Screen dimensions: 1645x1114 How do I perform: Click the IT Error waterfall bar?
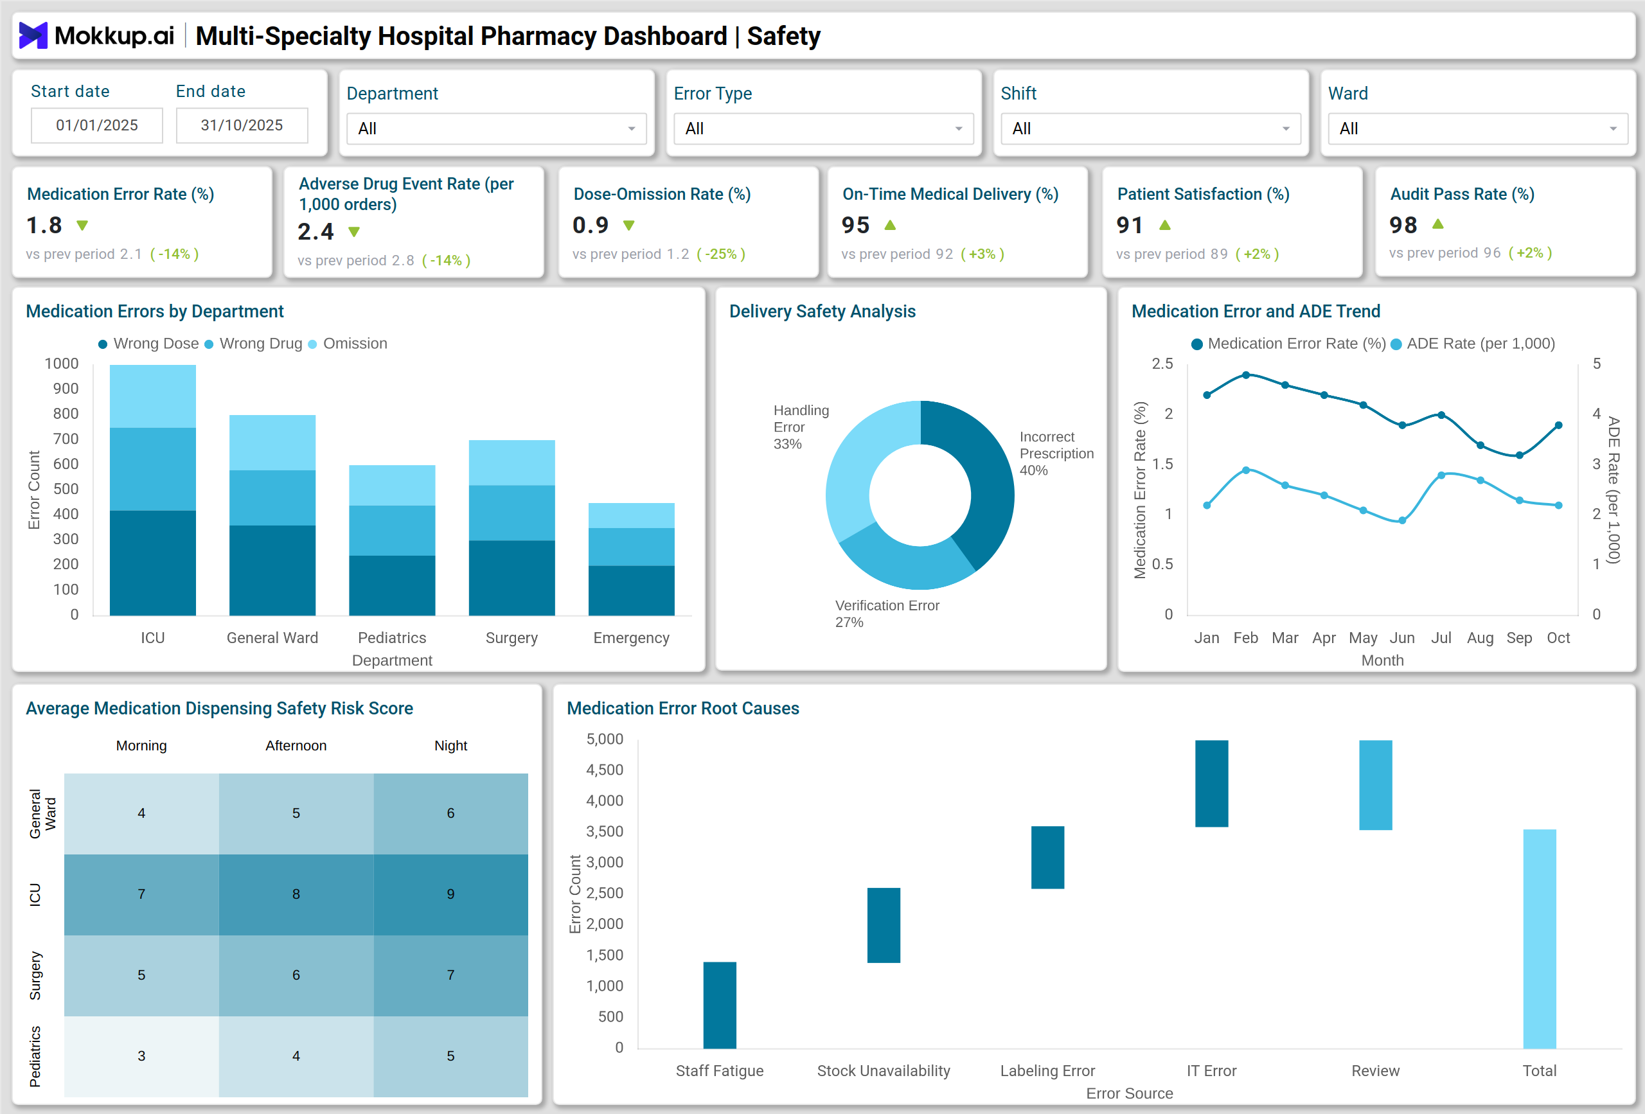point(1212,784)
